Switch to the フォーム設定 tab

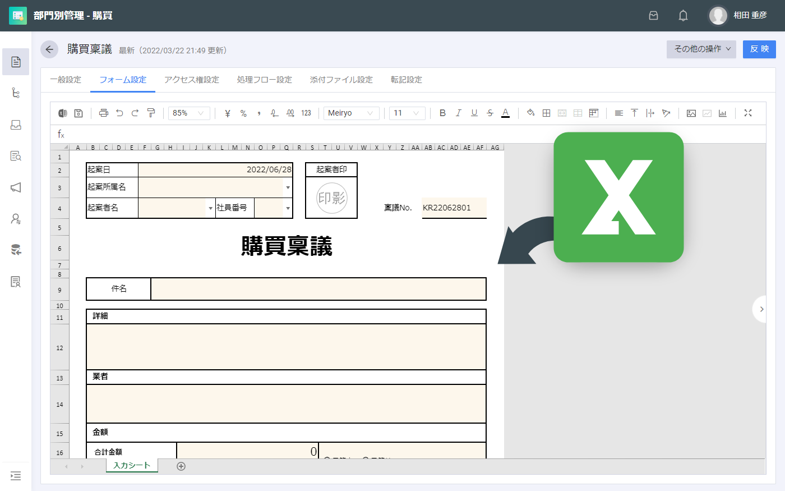[123, 80]
